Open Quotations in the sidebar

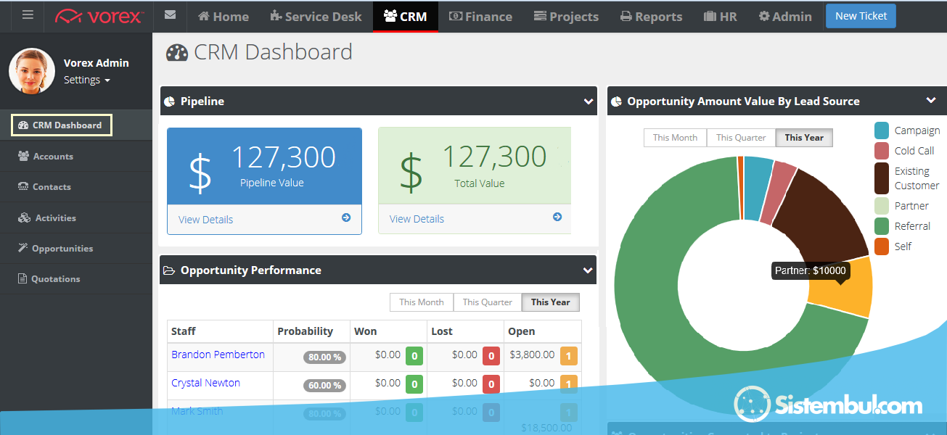point(55,278)
